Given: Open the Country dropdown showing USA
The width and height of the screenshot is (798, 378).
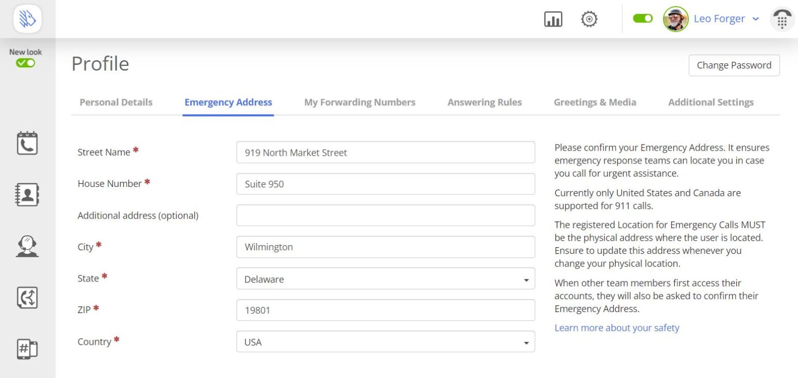Looking at the screenshot, I should [385, 342].
